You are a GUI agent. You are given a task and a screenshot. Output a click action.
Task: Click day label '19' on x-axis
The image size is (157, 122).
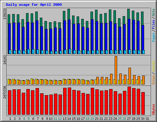92,119
